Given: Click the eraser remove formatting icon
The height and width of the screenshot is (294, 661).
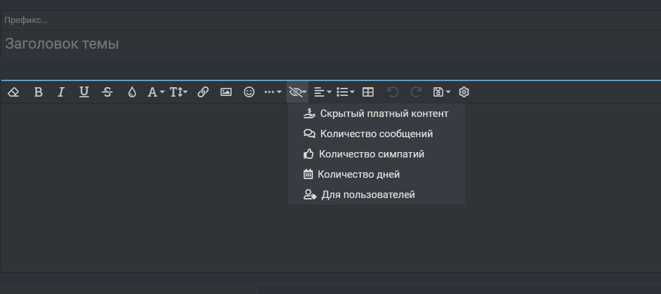Looking at the screenshot, I should point(13,92).
